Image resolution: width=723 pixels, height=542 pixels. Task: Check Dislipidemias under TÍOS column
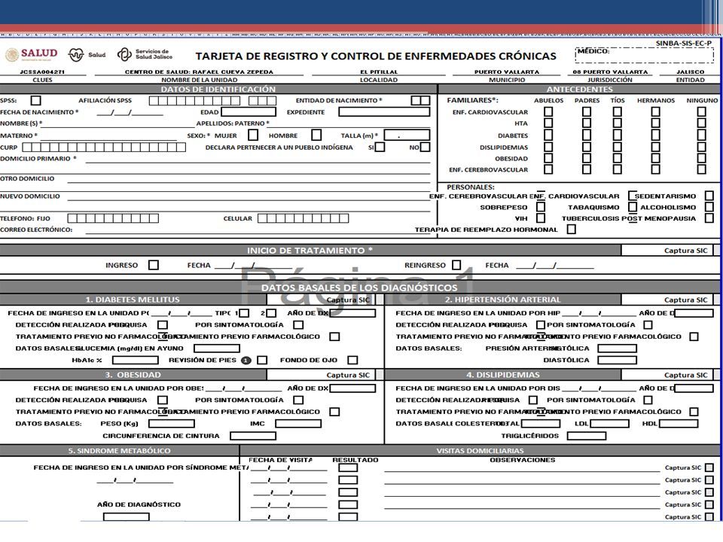(618, 147)
